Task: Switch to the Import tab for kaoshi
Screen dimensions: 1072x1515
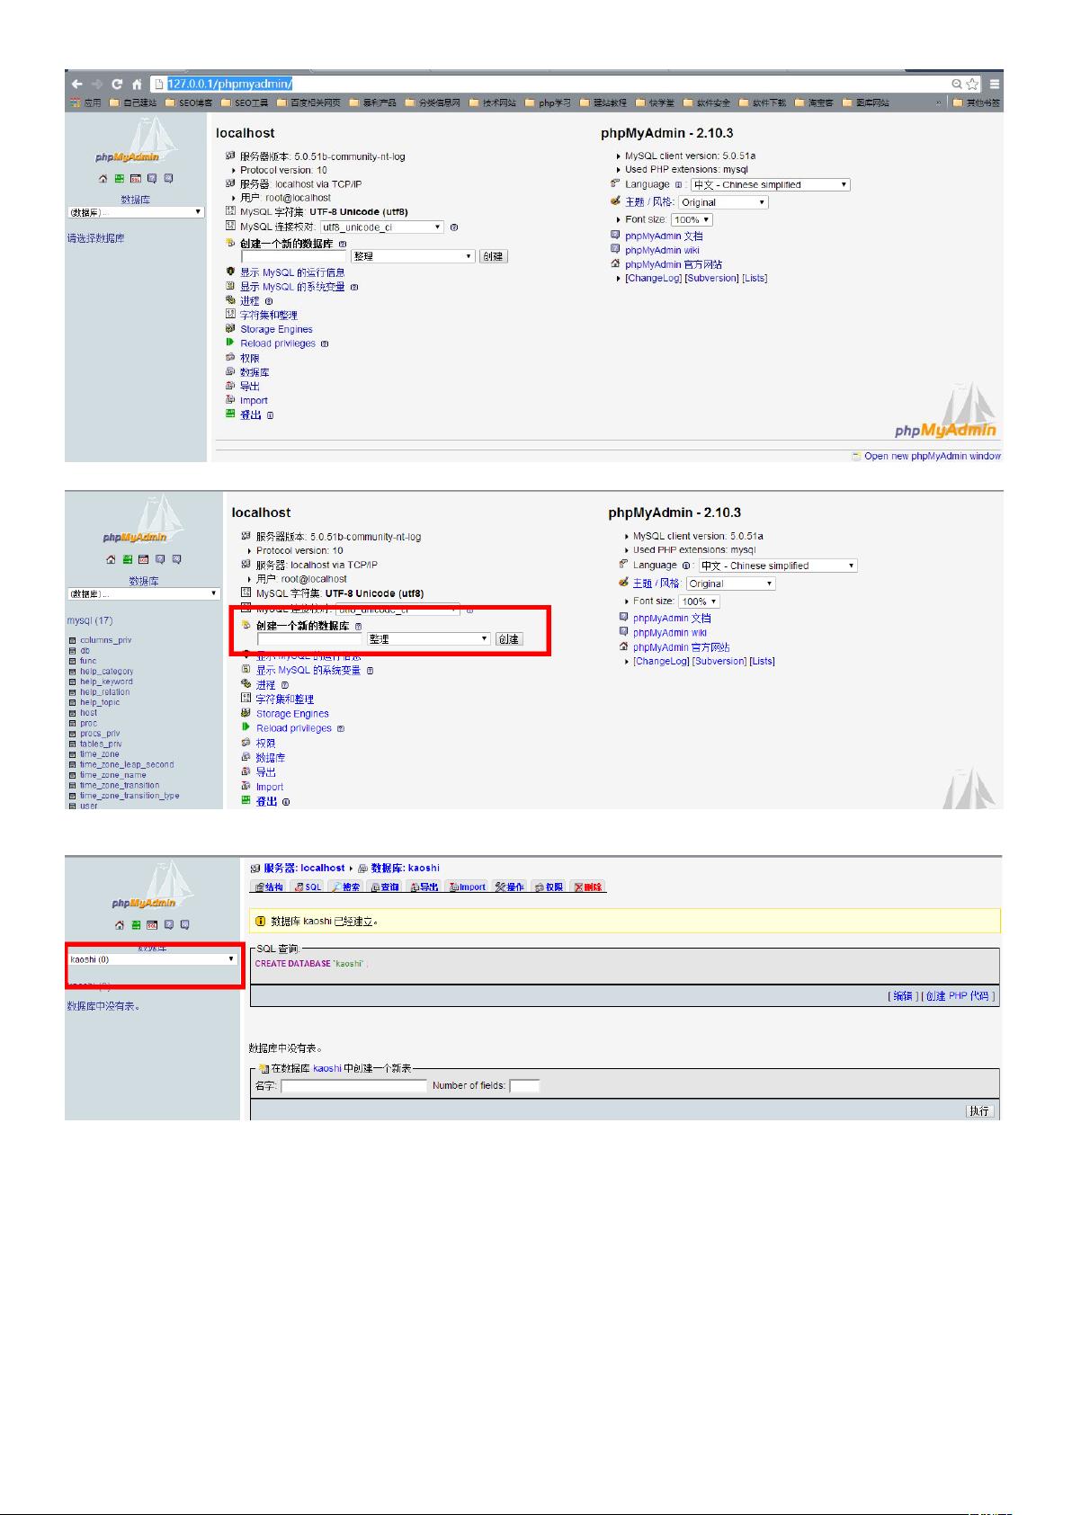Action: pos(467,887)
